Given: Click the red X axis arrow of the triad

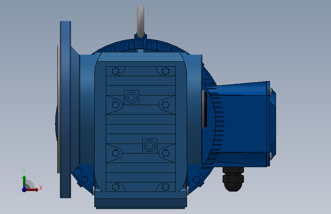Looking at the screenshot, I should (32, 190).
